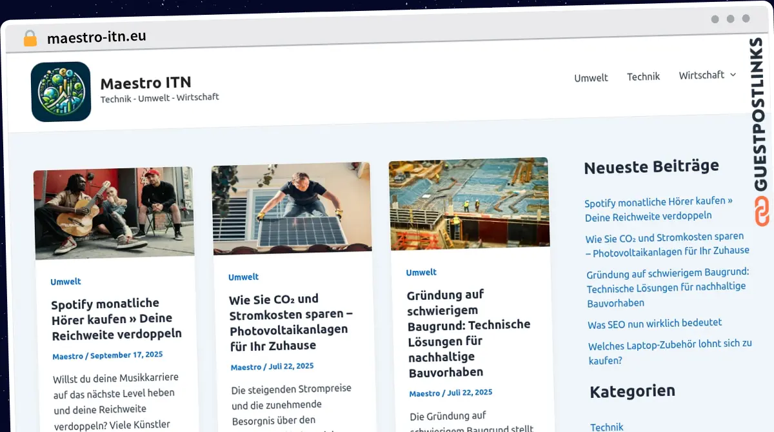The image size is (774, 432).
Task: Open sidebar link Was SEO nun wirklich bedeutet
Action: coord(654,323)
